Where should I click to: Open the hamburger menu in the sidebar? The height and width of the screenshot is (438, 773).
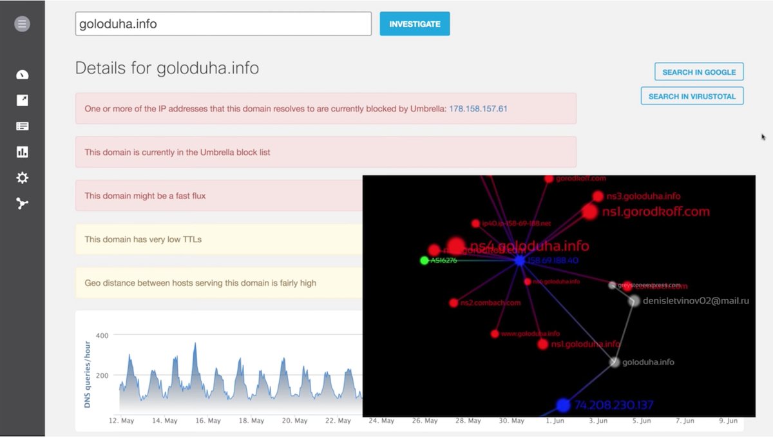(23, 24)
